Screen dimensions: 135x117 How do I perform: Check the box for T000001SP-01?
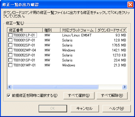10,40
